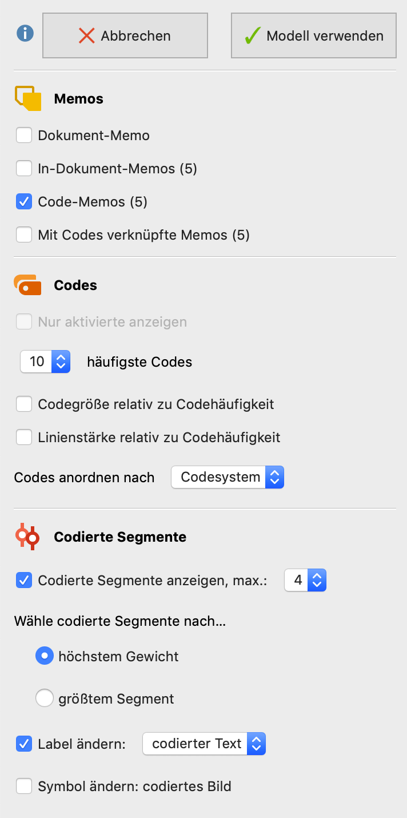Click the orange Codes section icon
This screenshot has width=407, height=818.
[27, 284]
